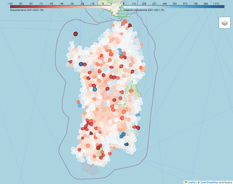Click the Ukrainian flag icon beside Leaflet
Screen dimensions: 233x184
(186, 182)
